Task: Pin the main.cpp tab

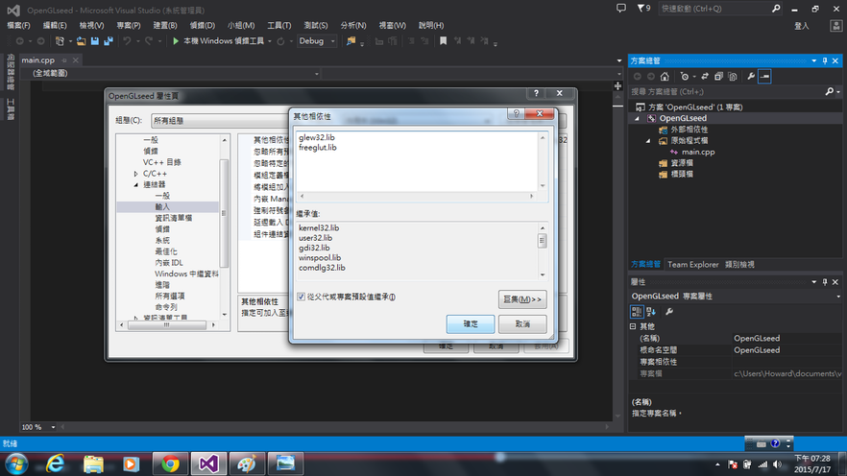Action: (x=64, y=60)
